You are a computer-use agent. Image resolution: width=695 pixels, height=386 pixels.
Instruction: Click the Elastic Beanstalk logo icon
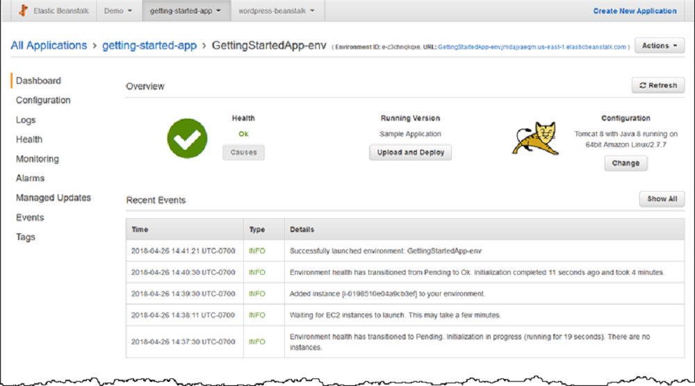click(x=24, y=10)
